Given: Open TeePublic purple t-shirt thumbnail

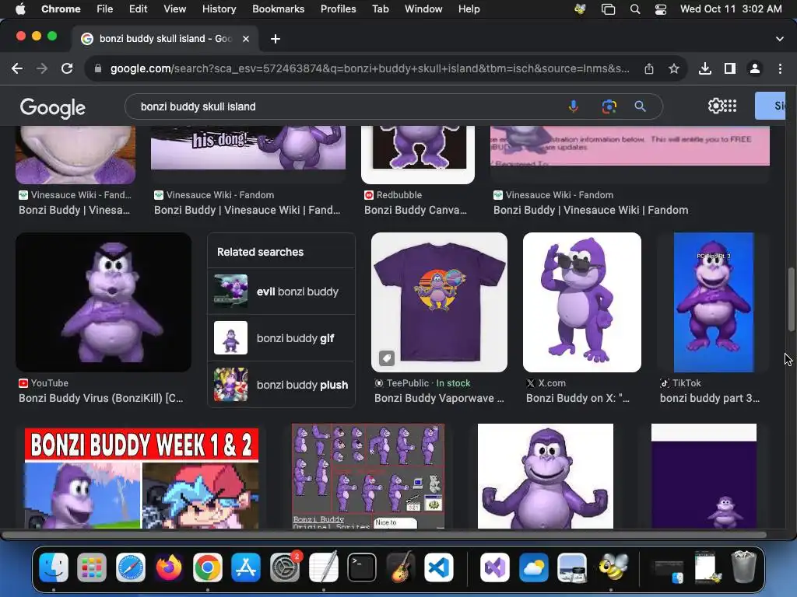Looking at the screenshot, I should click(439, 302).
